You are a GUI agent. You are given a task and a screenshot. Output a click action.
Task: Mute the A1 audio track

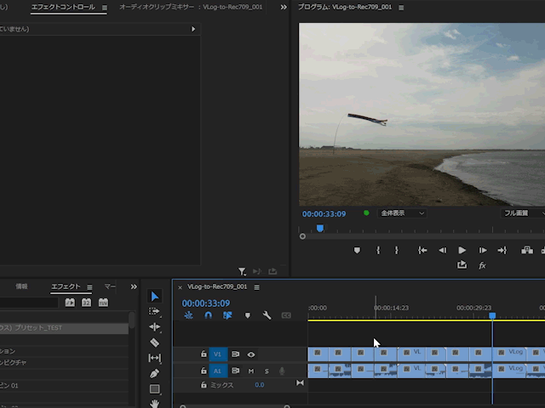click(x=251, y=371)
